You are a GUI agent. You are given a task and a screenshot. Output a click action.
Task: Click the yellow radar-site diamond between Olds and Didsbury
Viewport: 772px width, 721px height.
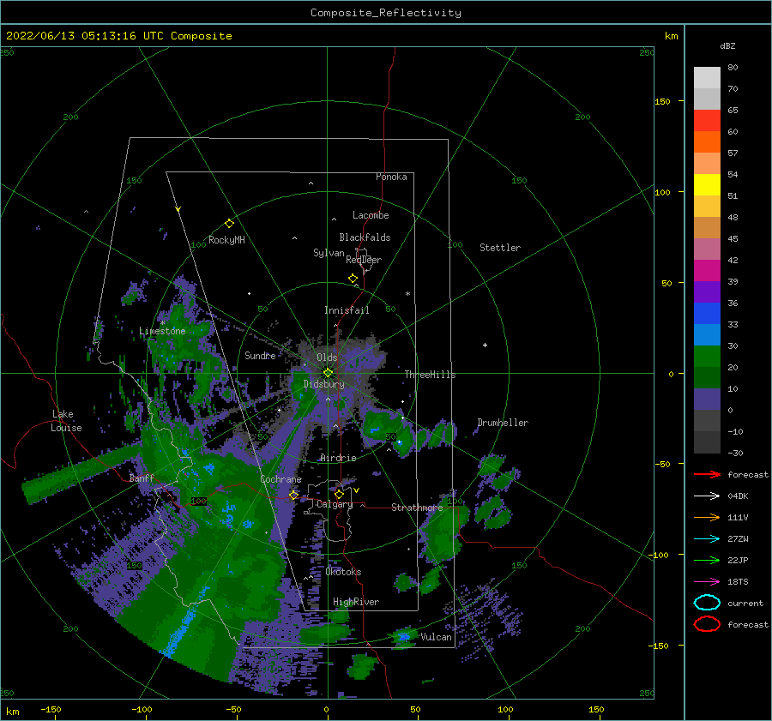328,373
